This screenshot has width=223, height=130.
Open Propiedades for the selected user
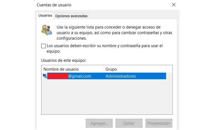pyautogui.click(x=159, y=123)
